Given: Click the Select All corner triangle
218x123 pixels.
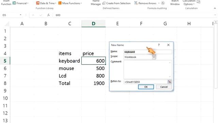Looking at the screenshot, I should click(7, 24).
